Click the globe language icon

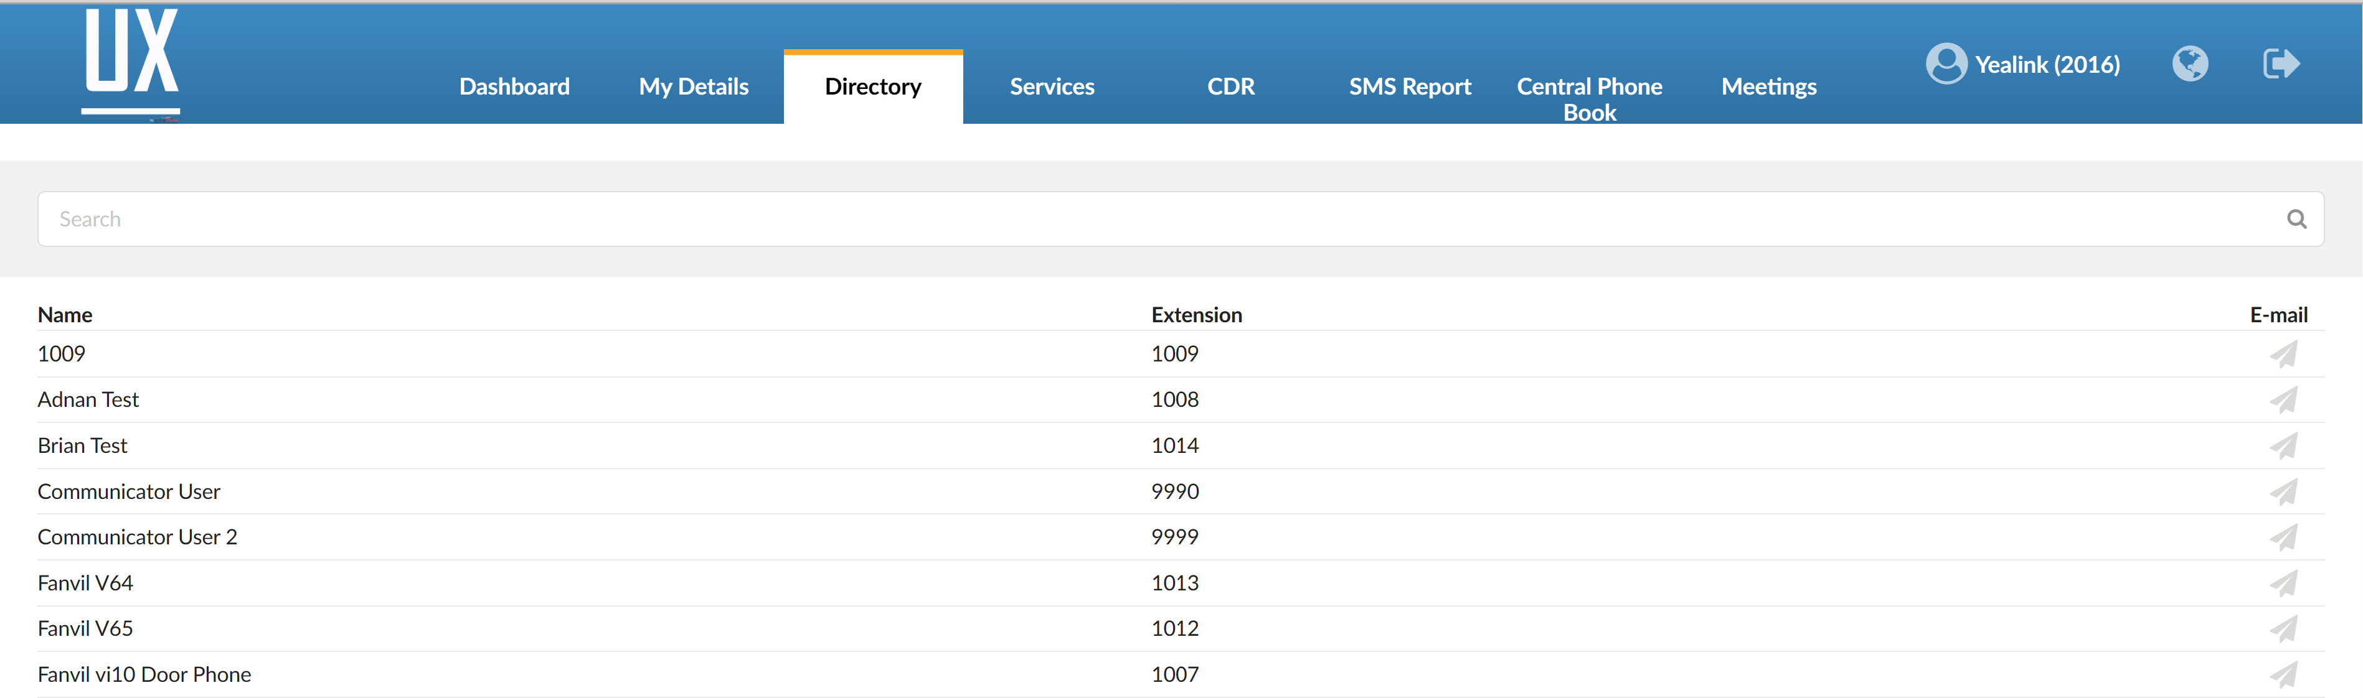coord(2191,63)
